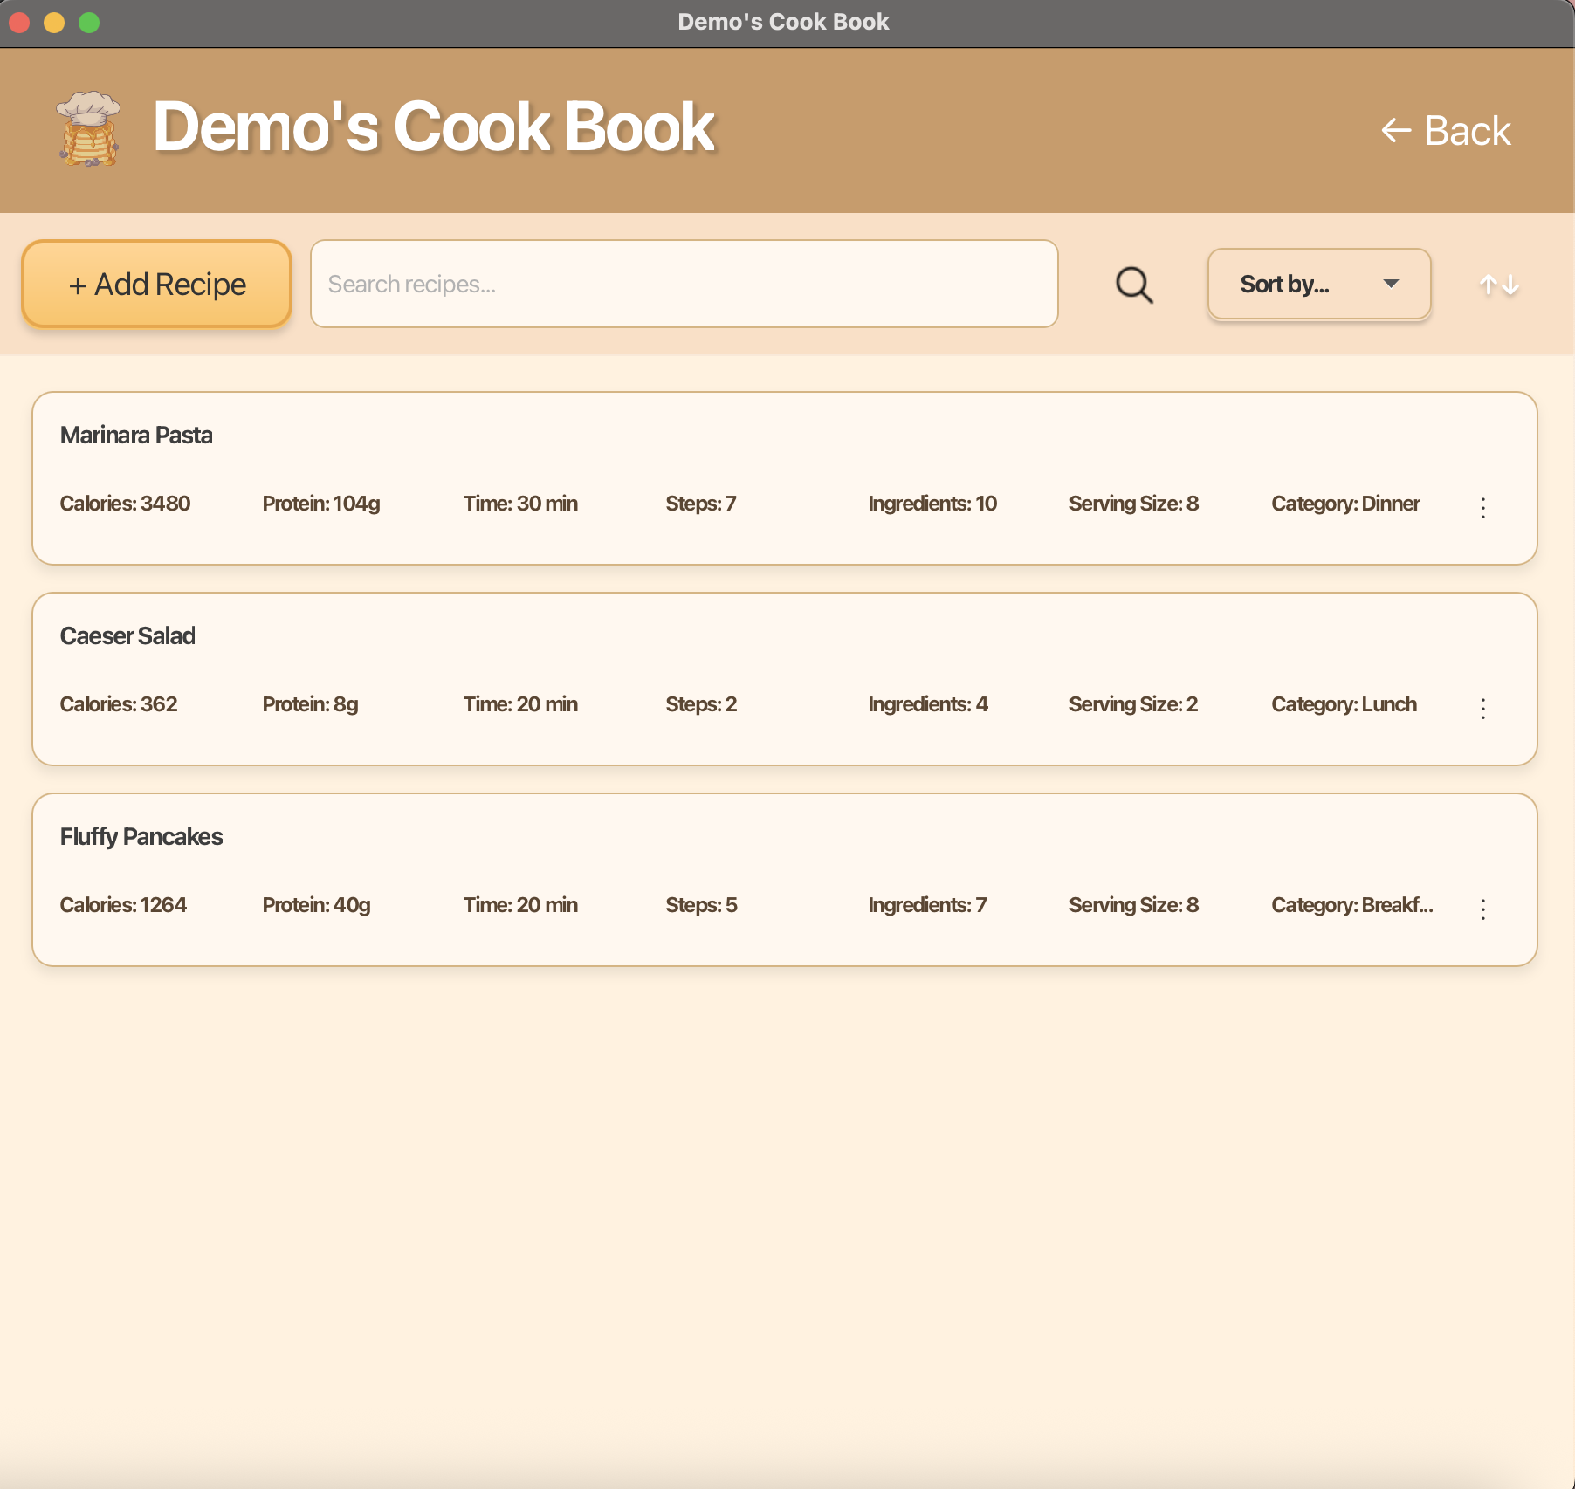Screen dimensions: 1575x1489
Task: Open the options menu for Fluffy Pancakes
Action: (x=1483, y=909)
